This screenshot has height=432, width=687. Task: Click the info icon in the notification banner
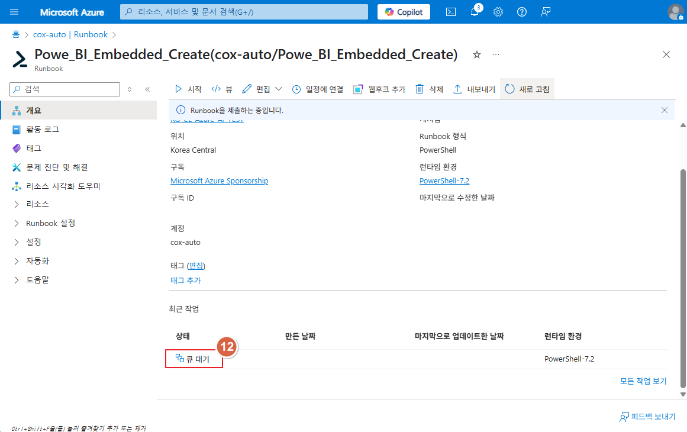coord(180,110)
